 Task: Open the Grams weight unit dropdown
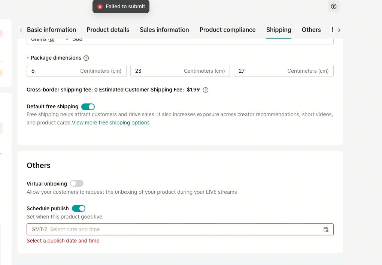(49, 40)
